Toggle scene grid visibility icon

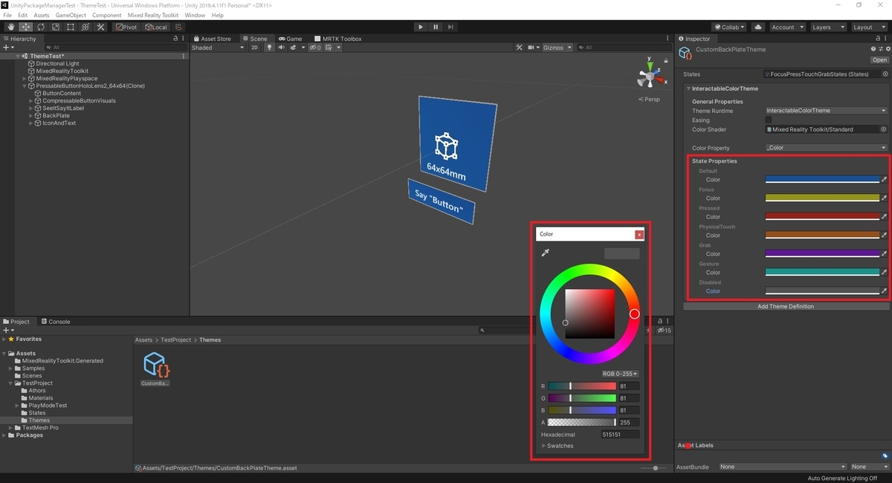coord(330,48)
